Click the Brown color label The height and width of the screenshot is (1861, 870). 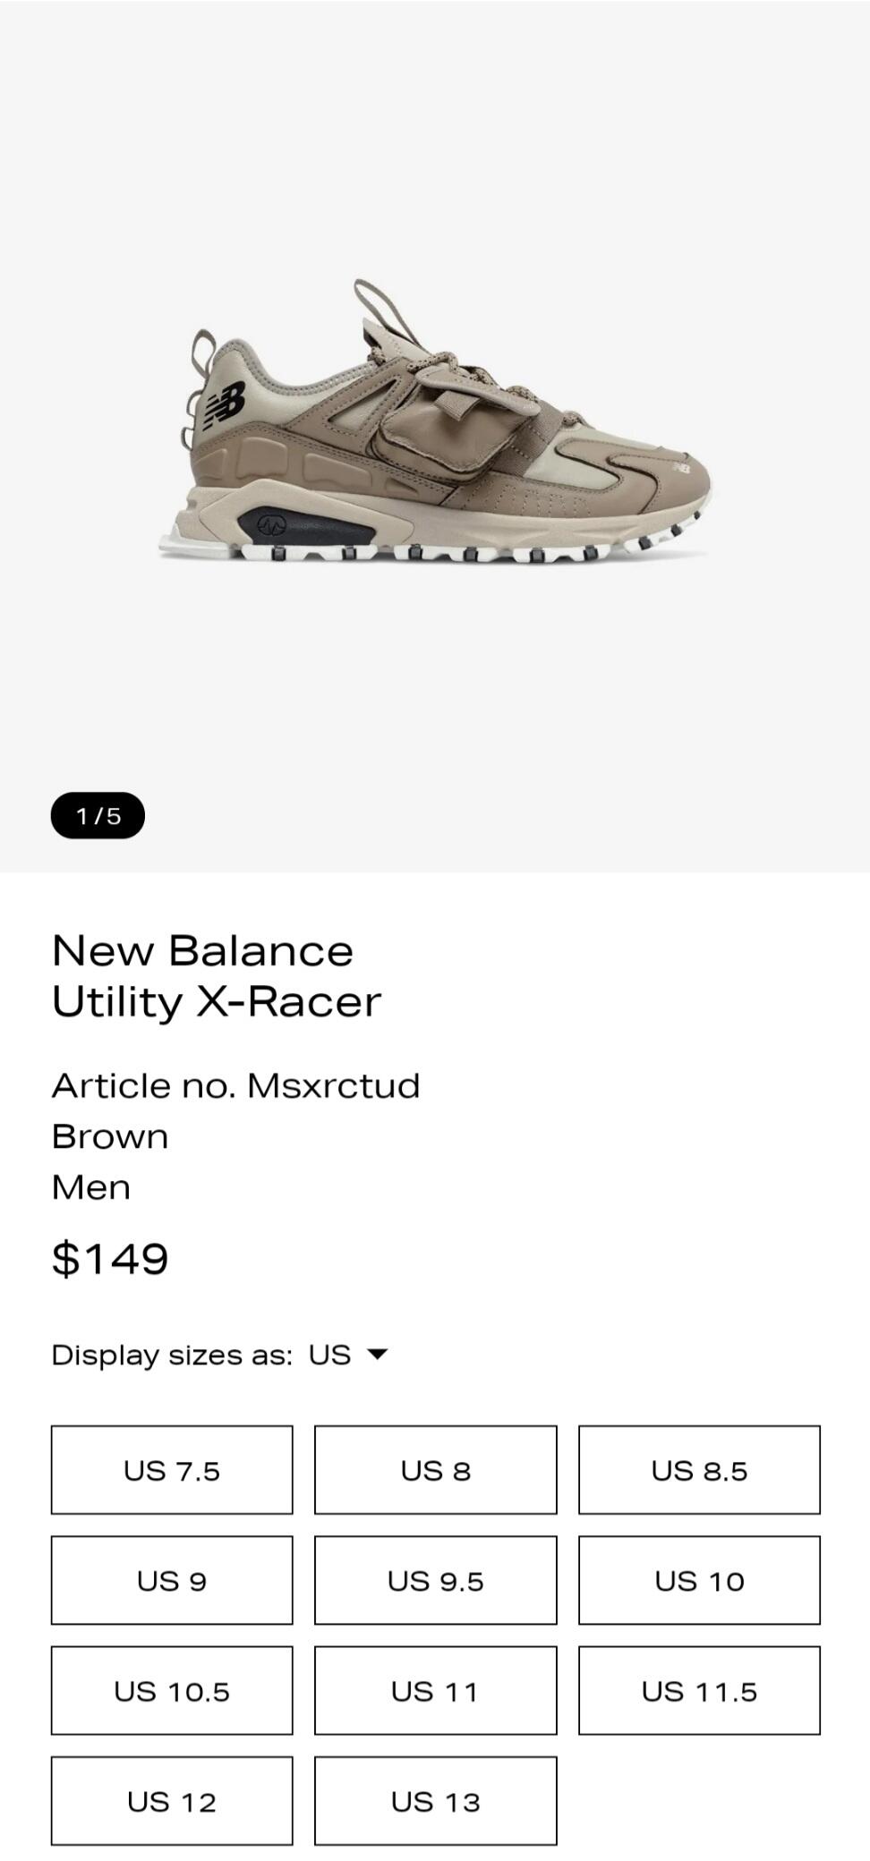(110, 1136)
